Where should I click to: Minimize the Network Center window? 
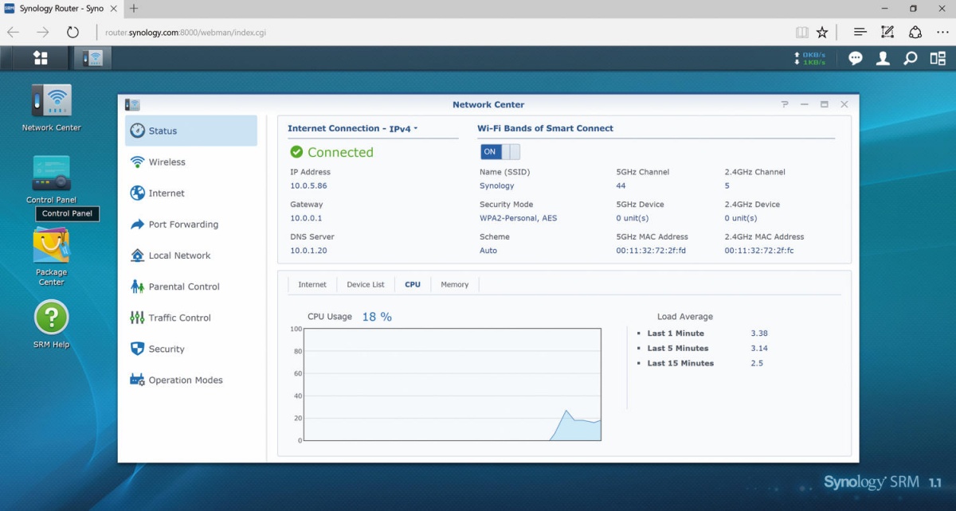coord(805,104)
